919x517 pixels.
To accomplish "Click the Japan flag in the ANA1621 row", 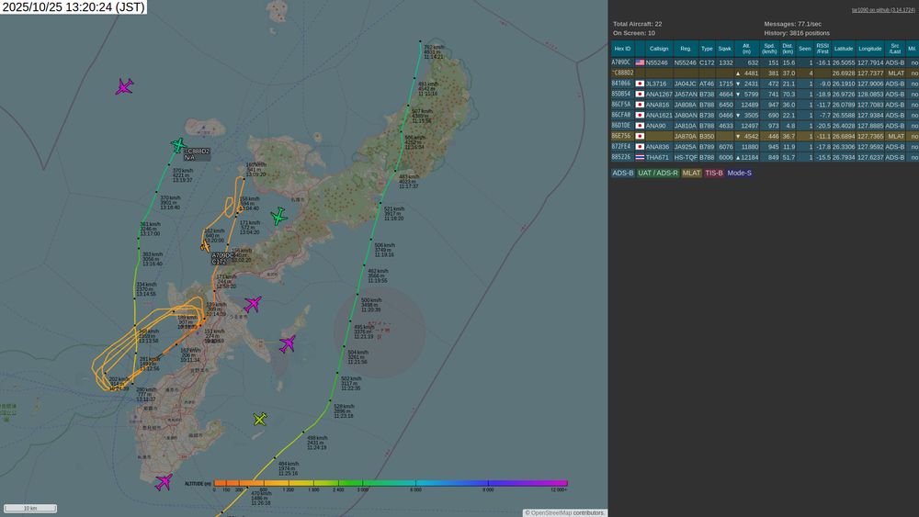I will (x=640, y=116).
